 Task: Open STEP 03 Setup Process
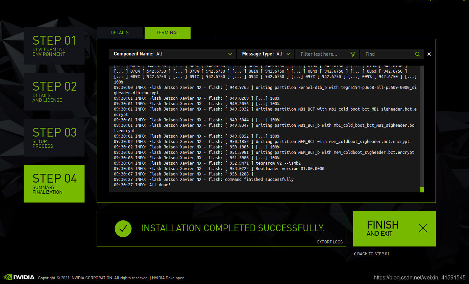click(54, 138)
